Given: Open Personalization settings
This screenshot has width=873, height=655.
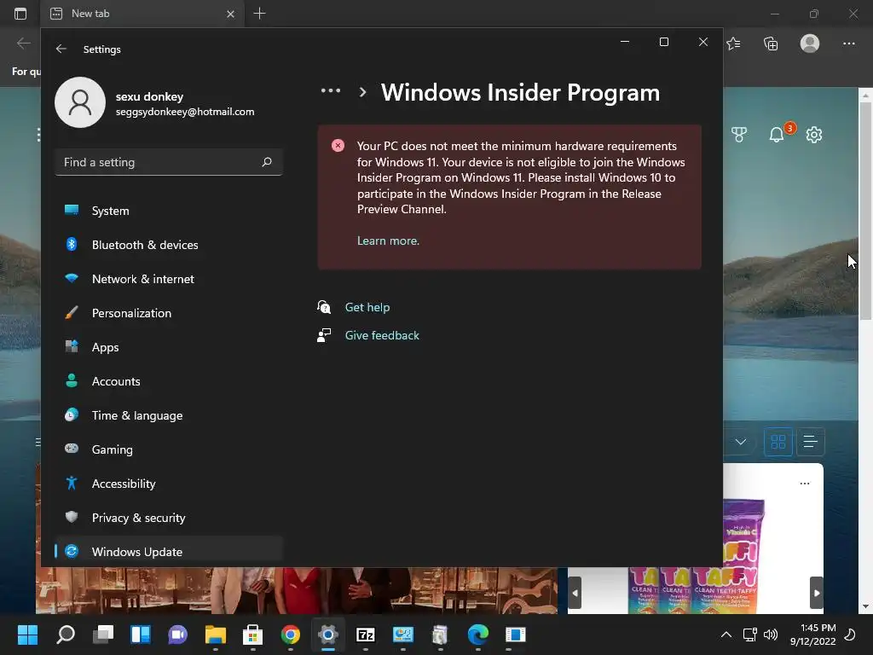Looking at the screenshot, I should pos(169,313).
